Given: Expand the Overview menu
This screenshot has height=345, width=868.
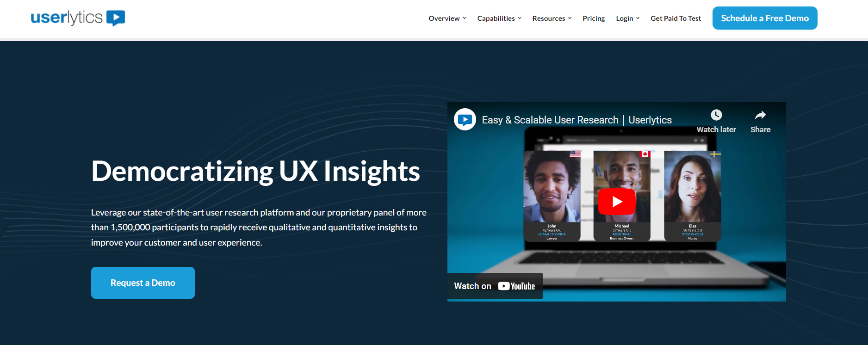Looking at the screenshot, I should (x=447, y=18).
